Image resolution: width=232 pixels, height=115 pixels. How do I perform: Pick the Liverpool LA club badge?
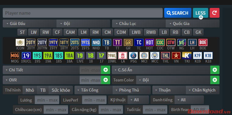click(123, 56)
